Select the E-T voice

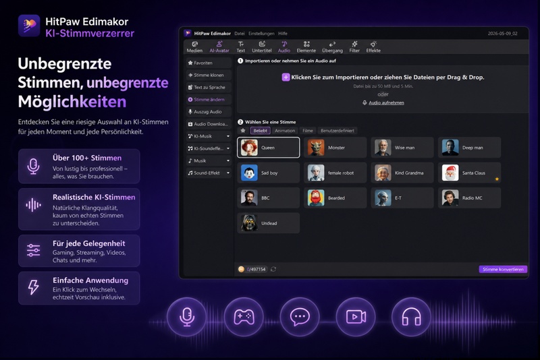(x=402, y=198)
